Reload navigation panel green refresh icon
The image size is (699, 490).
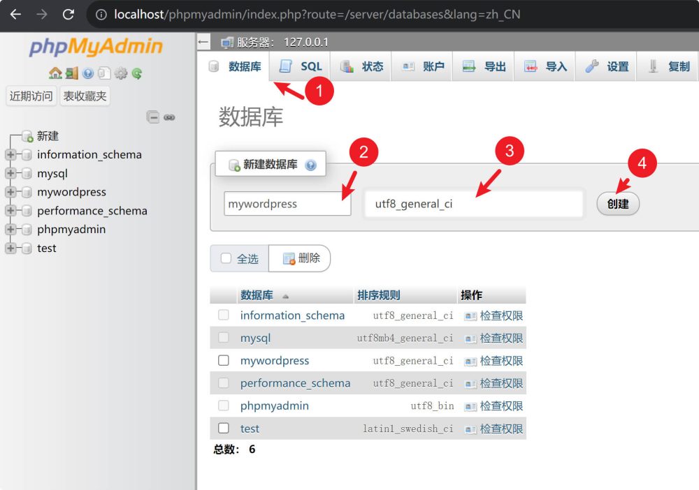(x=137, y=73)
